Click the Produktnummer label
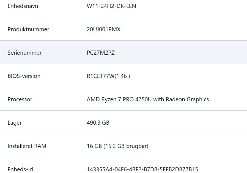Image resolution: width=247 pixels, height=173 pixels. click(x=28, y=29)
